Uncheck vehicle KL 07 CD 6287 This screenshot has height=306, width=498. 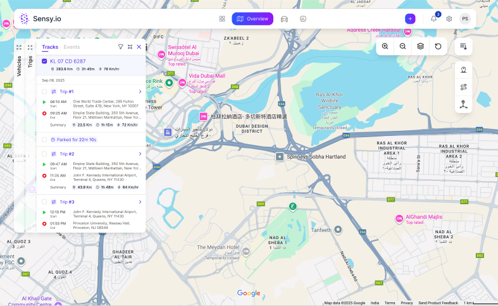(x=44, y=61)
